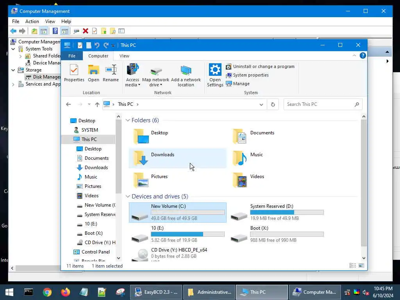Collapse the Storage node in Computer Management

click(13, 70)
